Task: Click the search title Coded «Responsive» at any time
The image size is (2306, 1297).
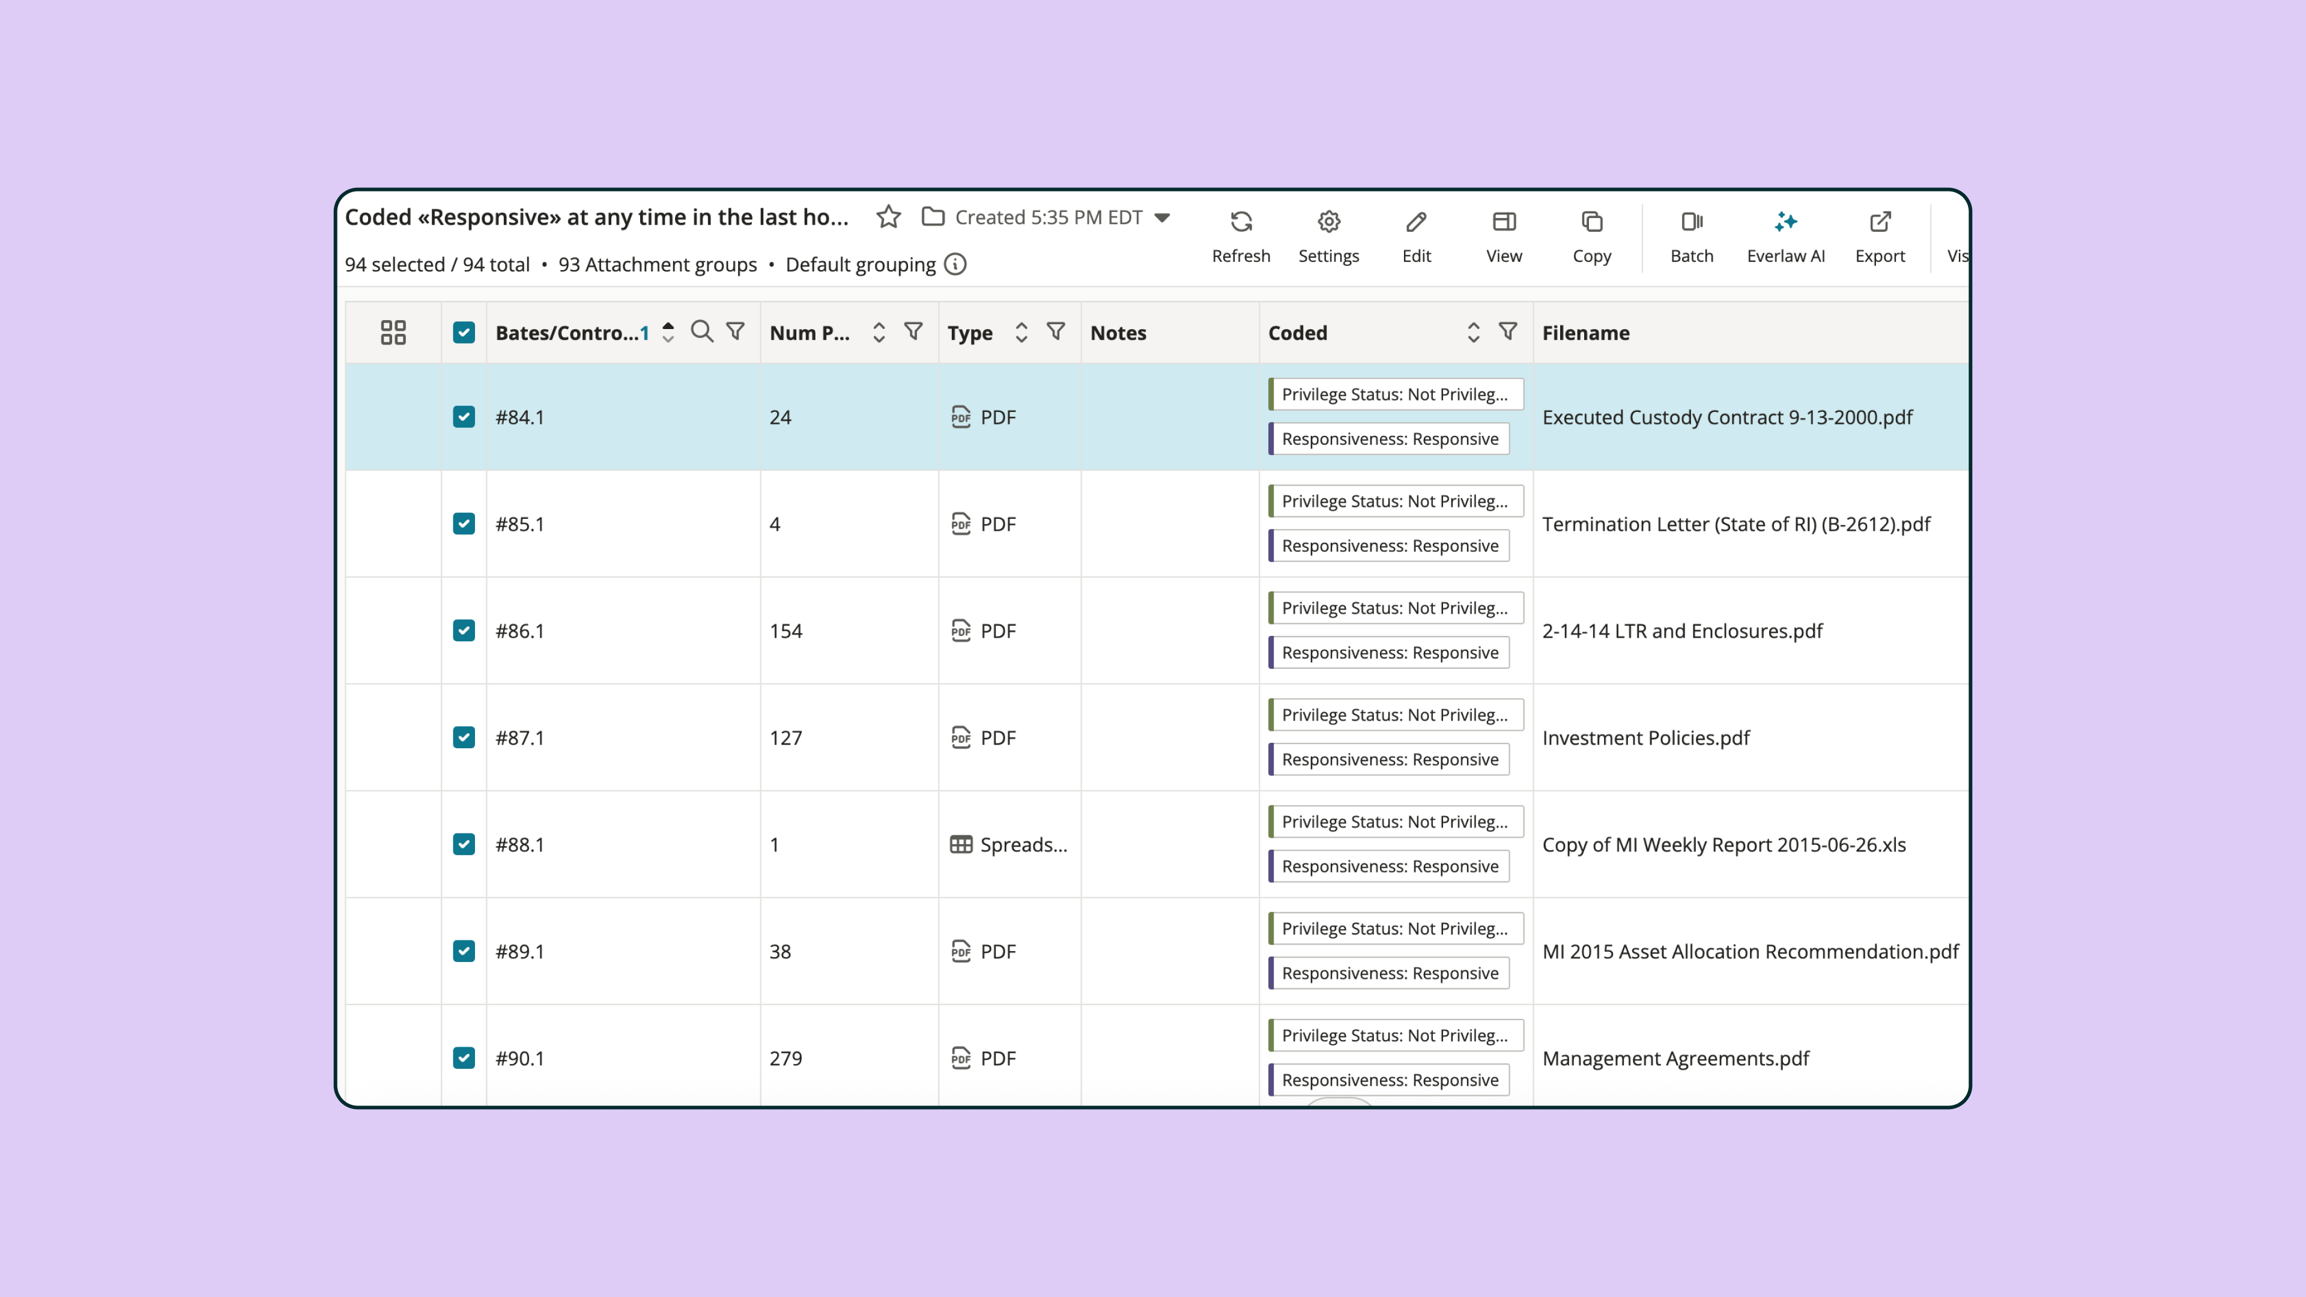Action: (x=596, y=217)
